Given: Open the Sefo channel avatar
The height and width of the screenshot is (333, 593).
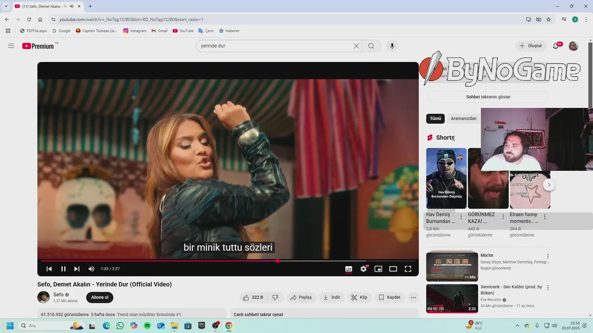Looking at the screenshot, I should click(x=44, y=297).
